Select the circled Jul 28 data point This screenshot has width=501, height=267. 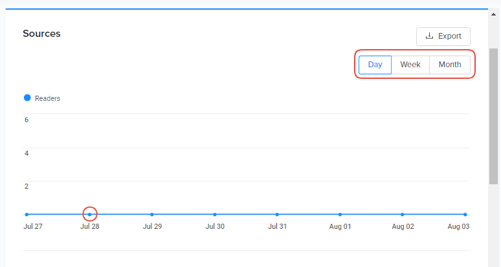[90, 214]
